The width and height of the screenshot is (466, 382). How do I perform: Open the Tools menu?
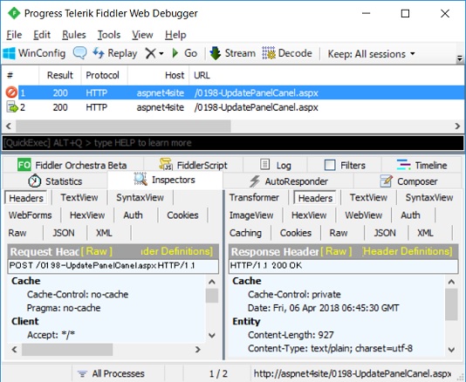109,35
